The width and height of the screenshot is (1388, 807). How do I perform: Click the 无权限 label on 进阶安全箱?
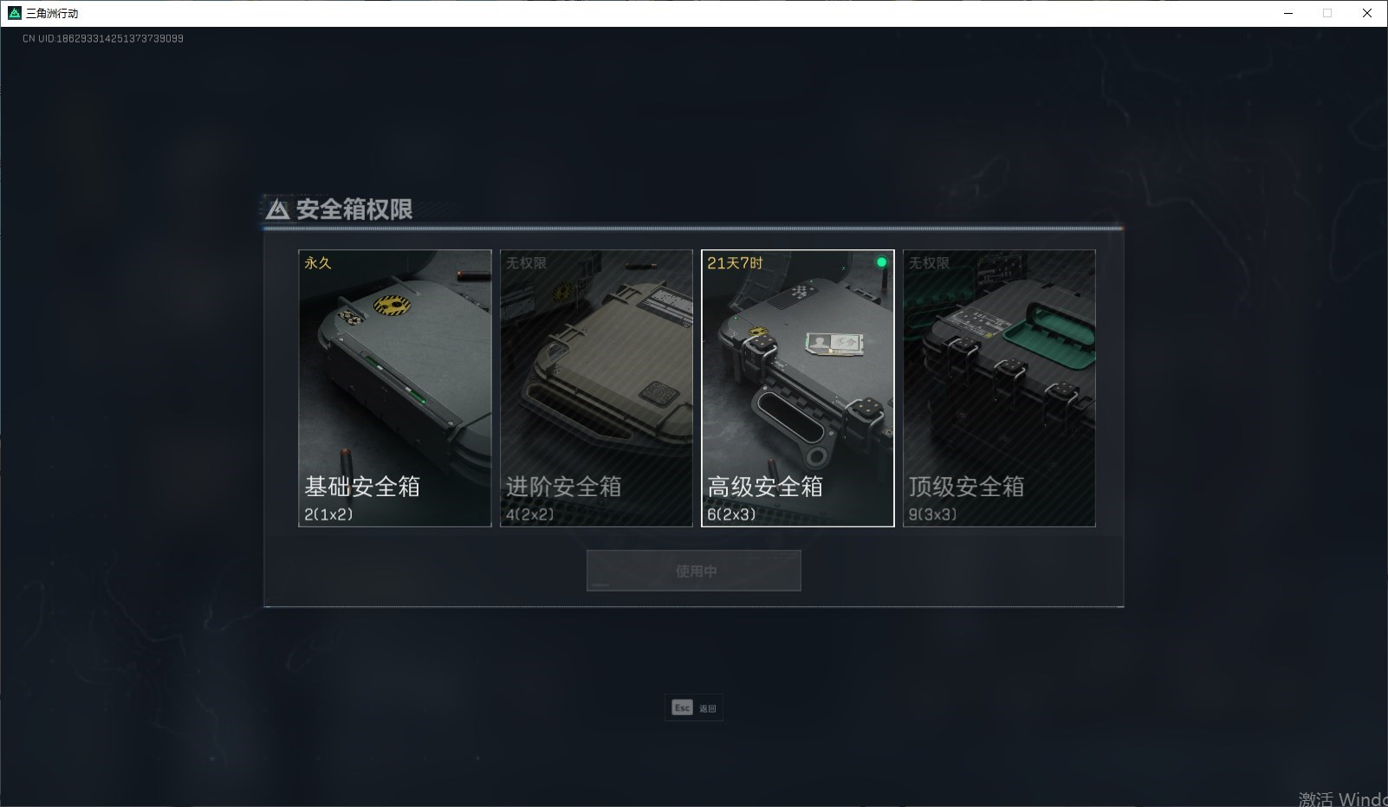tap(526, 263)
